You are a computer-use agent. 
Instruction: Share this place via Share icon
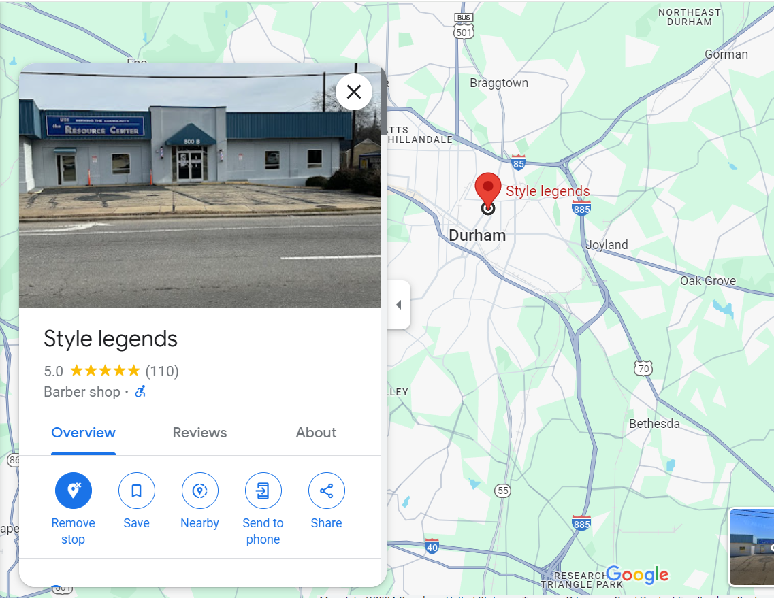click(x=326, y=491)
